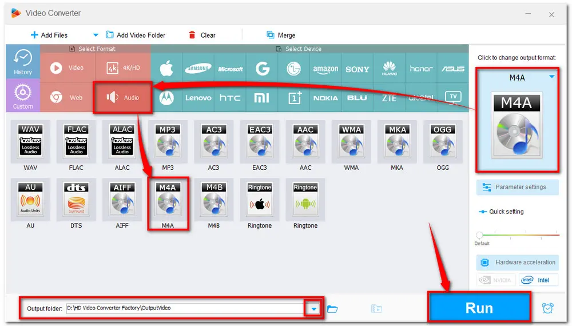Open the LG device presets

click(x=293, y=68)
